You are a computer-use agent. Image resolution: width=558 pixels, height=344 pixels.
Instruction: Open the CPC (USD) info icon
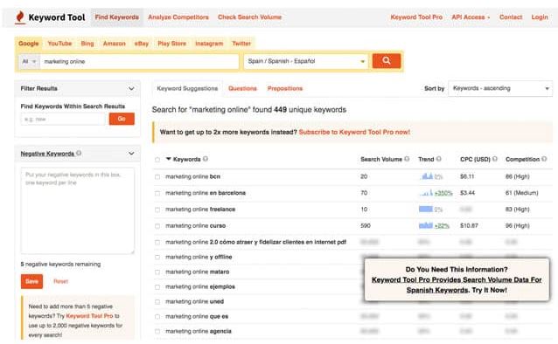click(495, 159)
